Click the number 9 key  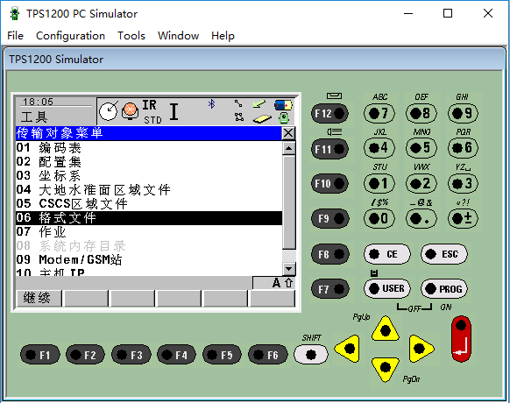tap(463, 113)
